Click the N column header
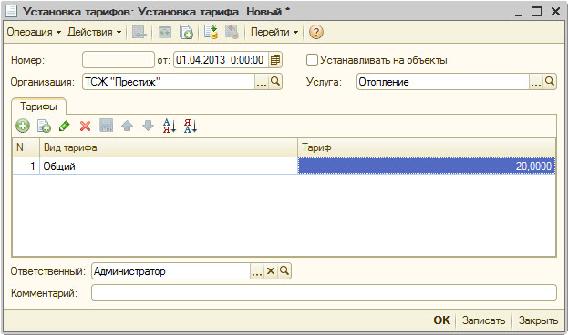 click(26, 147)
